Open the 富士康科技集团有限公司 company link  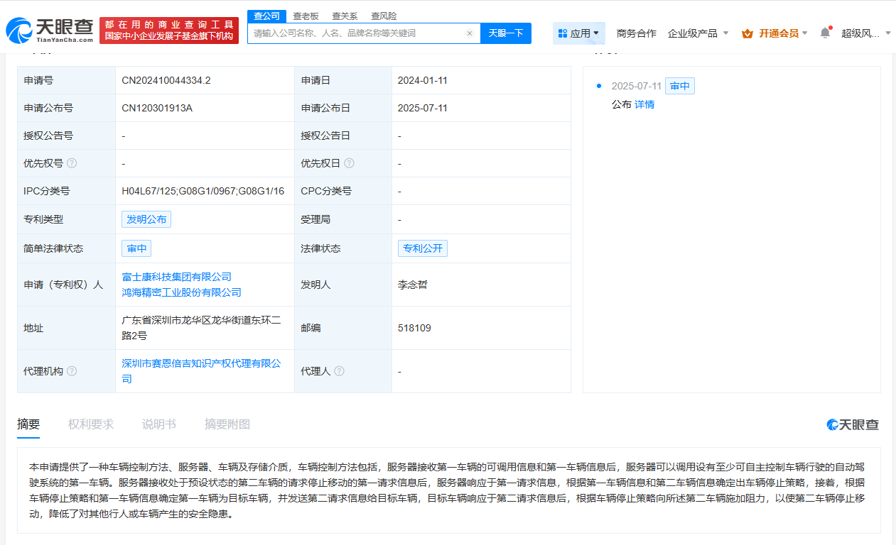(x=177, y=277)
